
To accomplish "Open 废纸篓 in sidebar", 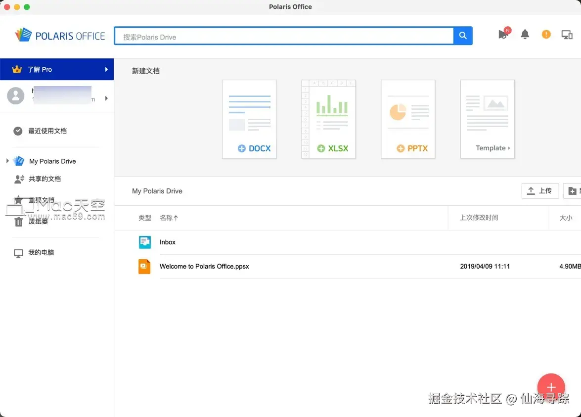I will point(38,222).
